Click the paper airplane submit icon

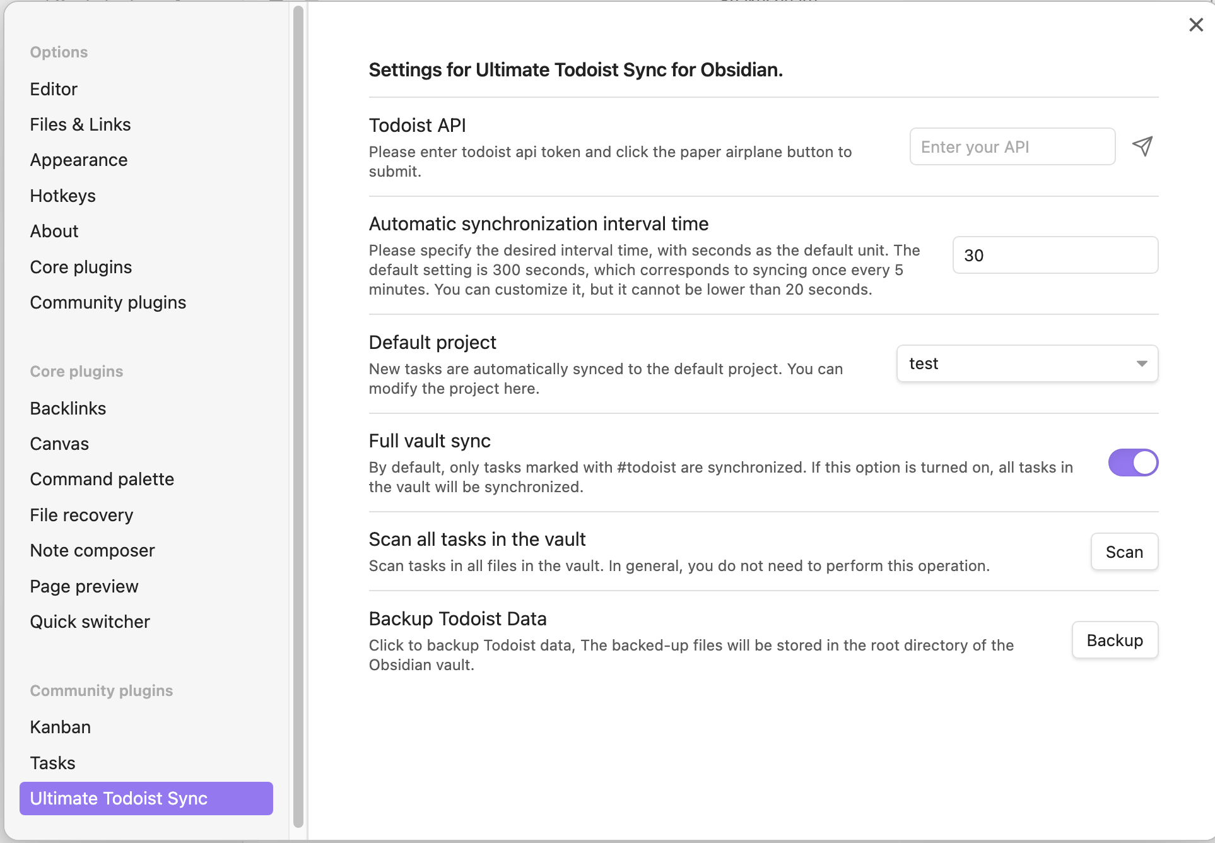1142,146
